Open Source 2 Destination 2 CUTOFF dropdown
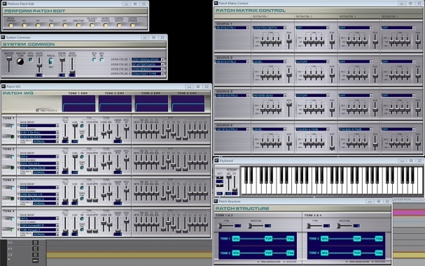Image resolution: width=425 pixels, height=266 pixels. [x=312, y=61]
